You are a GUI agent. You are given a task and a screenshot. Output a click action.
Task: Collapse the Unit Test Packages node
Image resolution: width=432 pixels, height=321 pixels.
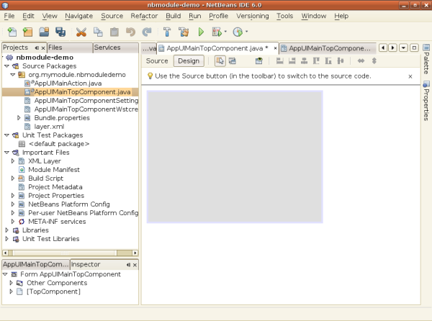(7, 135)
